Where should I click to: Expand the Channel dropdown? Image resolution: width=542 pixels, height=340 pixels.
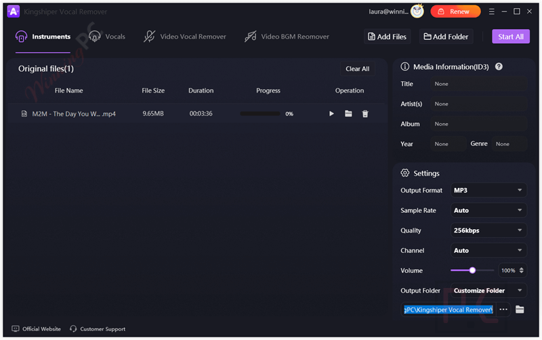click(488, 250)
